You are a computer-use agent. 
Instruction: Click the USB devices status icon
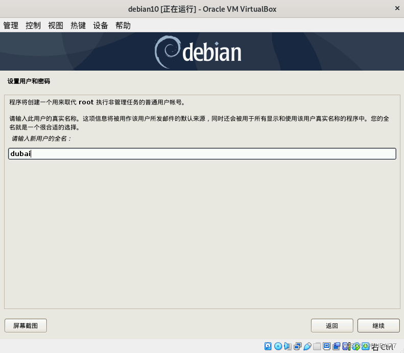(307, 346)
